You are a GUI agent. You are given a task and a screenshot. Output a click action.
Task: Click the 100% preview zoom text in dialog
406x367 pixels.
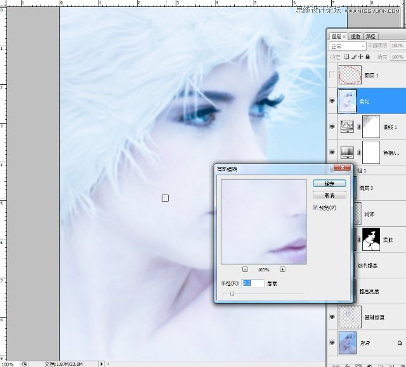(264, 269)
